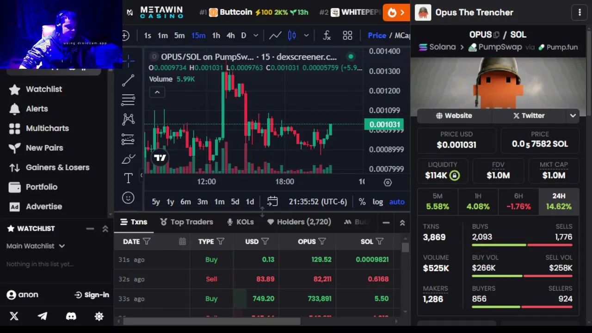Image resolution: width=592 pixels, height=333 pixels.
Task: Switch chart to MCap mode
Action: [402, 36]
